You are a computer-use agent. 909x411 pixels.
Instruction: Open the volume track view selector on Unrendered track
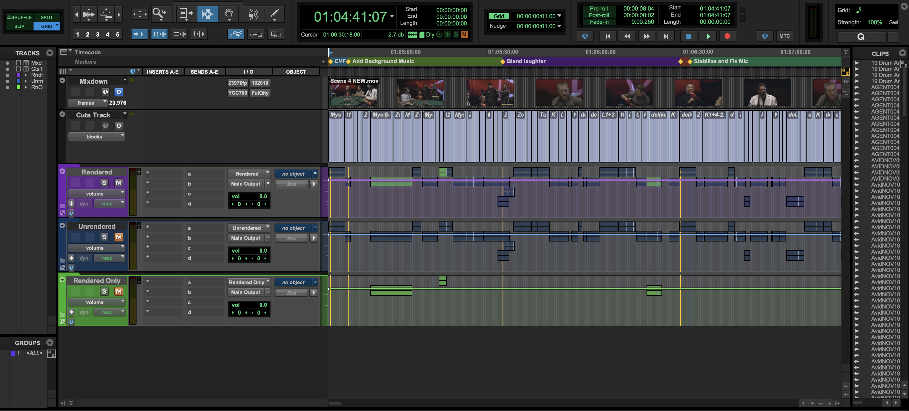click(x=97, y=248)
